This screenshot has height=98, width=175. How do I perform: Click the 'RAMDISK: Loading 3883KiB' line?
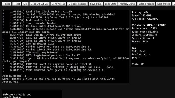58,67
